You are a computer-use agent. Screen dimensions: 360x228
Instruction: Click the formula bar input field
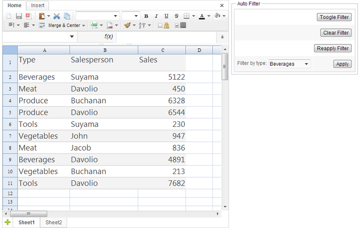point(166,37)
